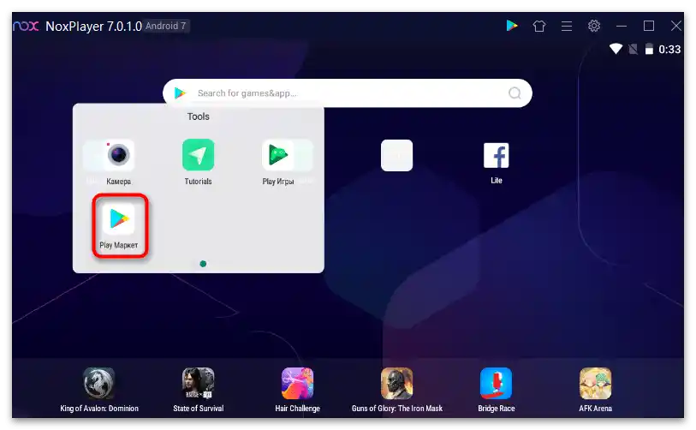Open Play Игры app
The width and height of the screenshot is (696, 430).
pyautogui.click(x=278, y=155)
